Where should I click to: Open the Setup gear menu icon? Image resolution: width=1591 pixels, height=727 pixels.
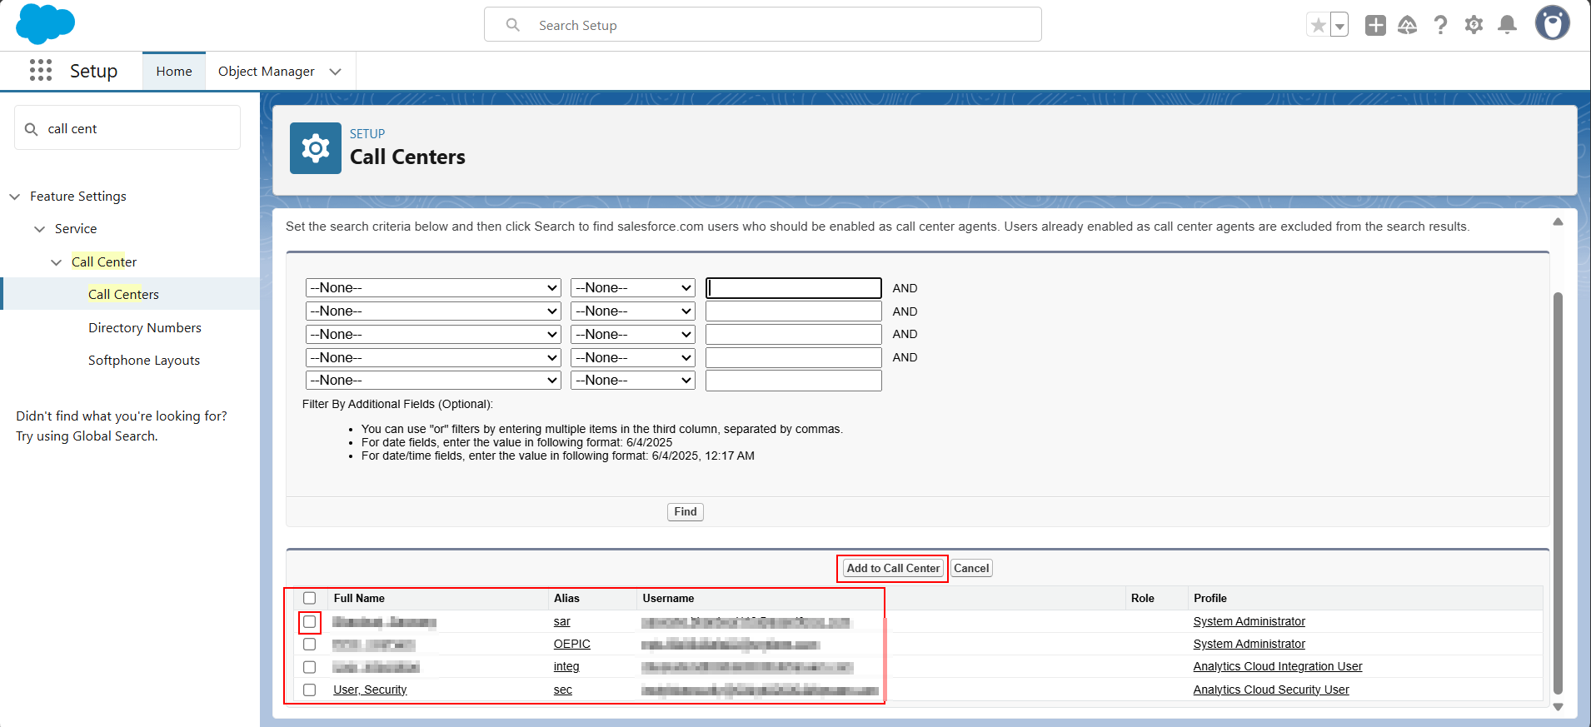1474,26
